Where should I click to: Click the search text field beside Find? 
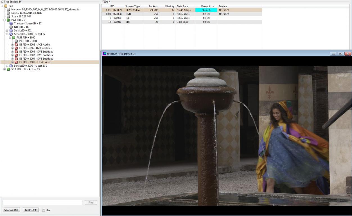[42, 203]
